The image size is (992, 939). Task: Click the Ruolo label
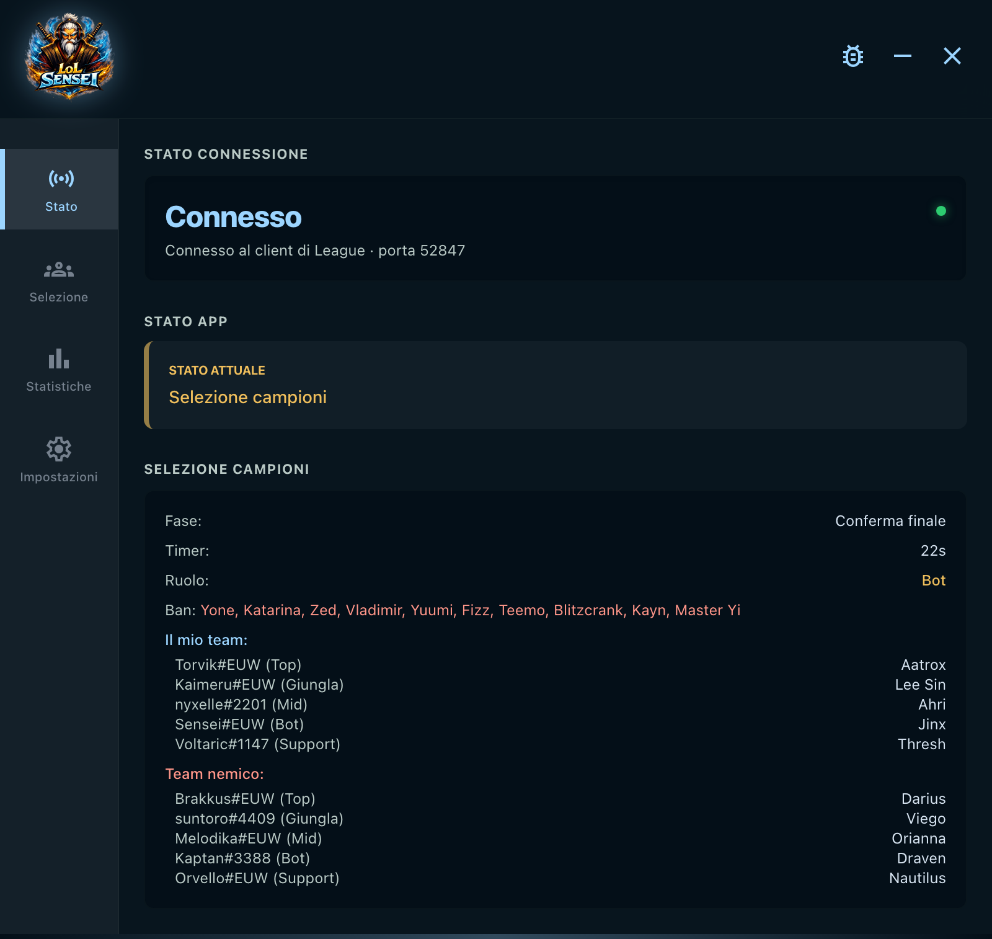tap(187, 581)
